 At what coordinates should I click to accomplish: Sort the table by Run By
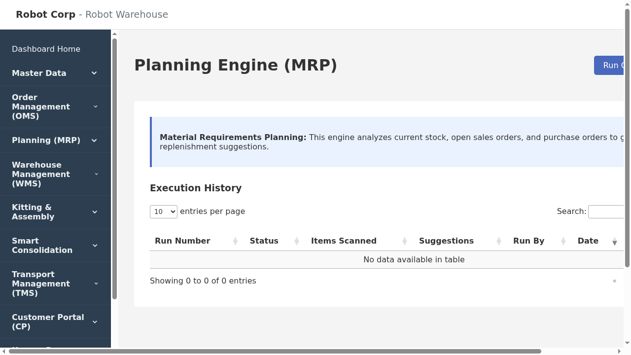(x=528, y=241)
